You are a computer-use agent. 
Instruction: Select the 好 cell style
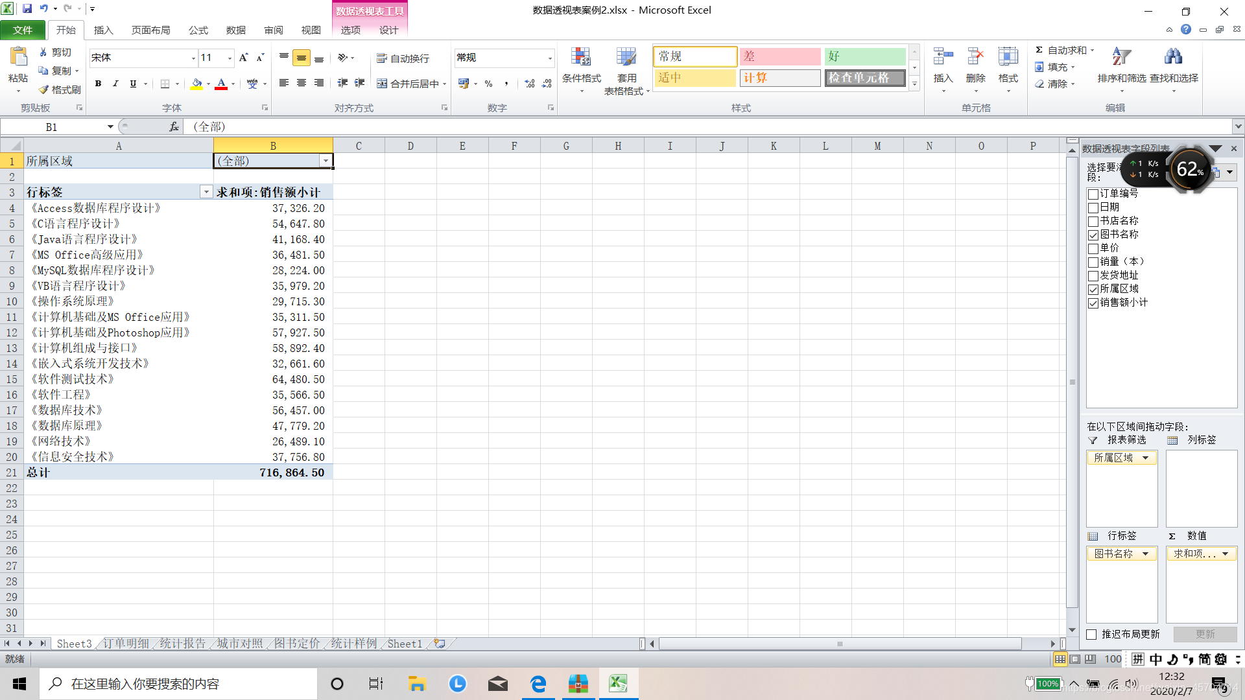coord(864,56)
